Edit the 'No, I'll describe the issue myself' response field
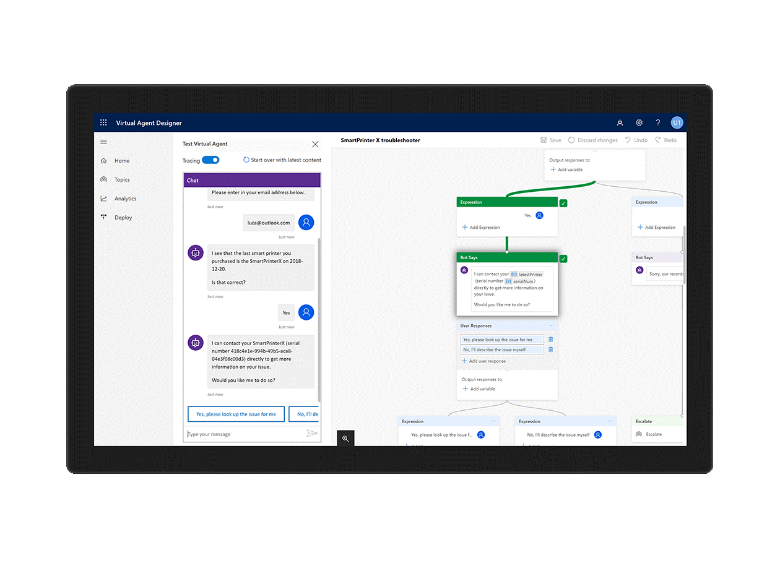This screenshot has height=584, width=780. (502, 350)
